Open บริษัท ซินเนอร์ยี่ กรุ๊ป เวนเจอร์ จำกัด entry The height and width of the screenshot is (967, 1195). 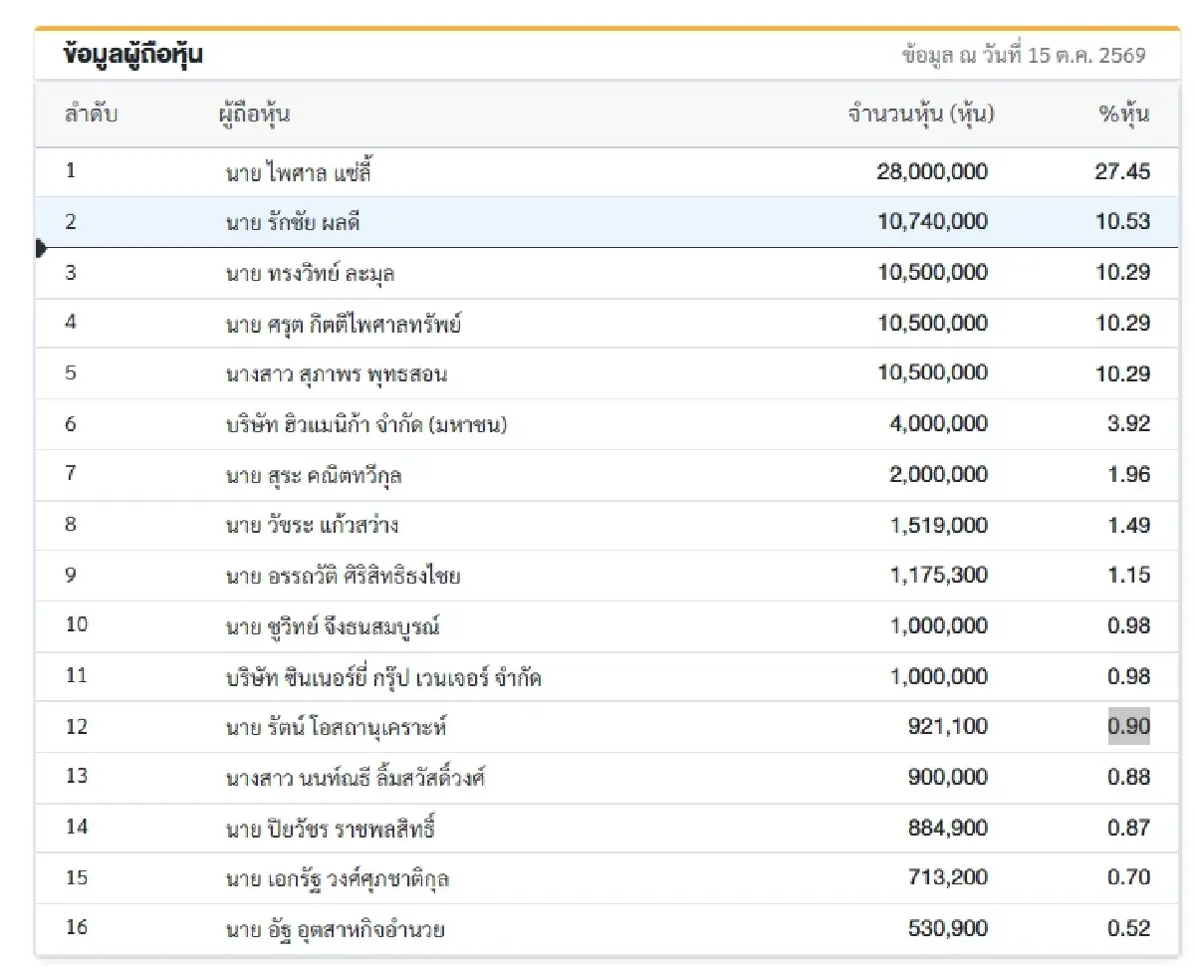(x=383, y=678)
